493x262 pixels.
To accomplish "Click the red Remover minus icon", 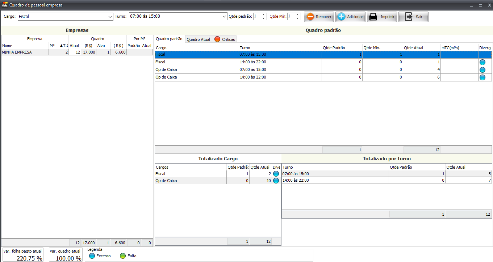I will coord(310,17).
